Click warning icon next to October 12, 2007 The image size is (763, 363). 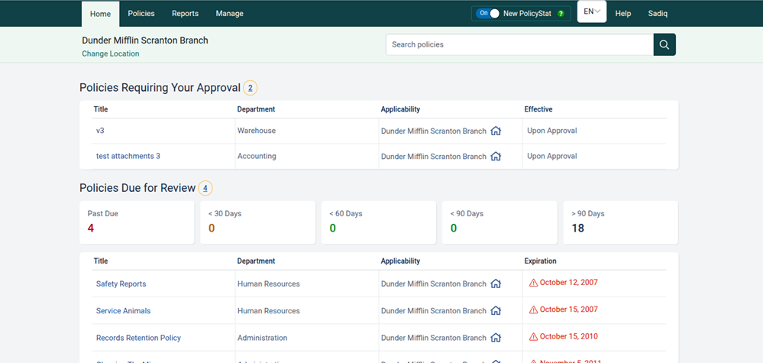533,283
